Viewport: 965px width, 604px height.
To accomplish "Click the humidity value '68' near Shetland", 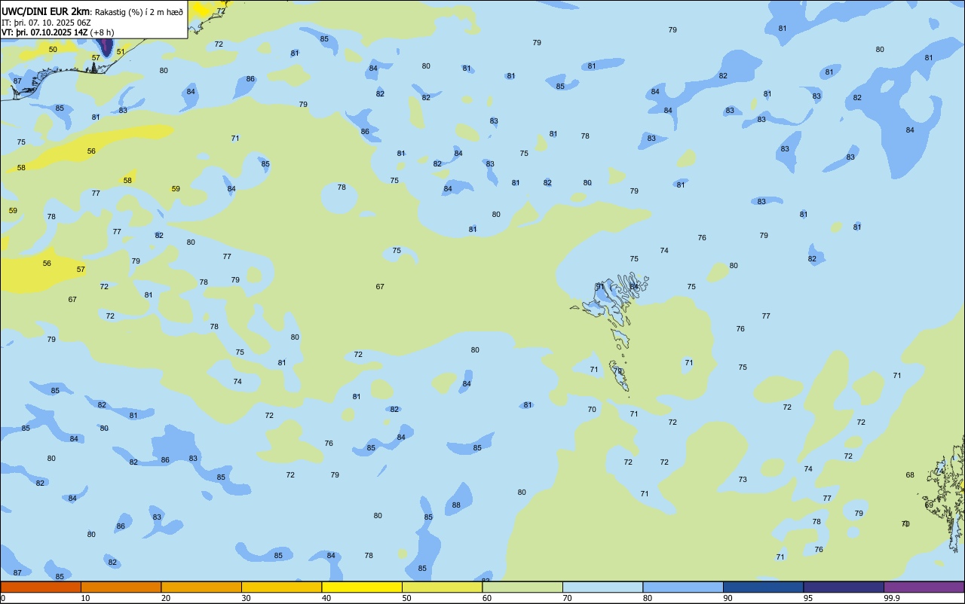I will 910,475.
